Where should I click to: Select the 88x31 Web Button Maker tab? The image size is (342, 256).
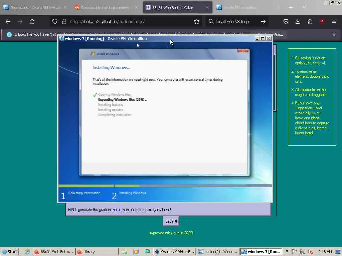point(178,8)
